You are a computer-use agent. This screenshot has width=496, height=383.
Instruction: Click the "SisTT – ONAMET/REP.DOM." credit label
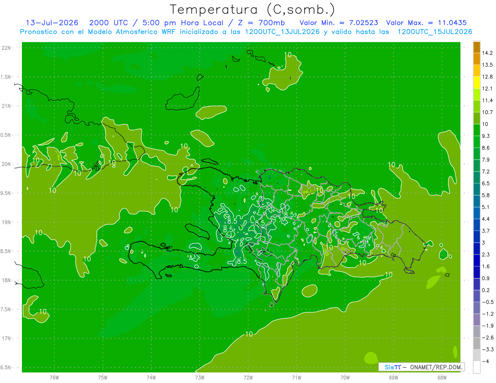[x=422, y=367]
